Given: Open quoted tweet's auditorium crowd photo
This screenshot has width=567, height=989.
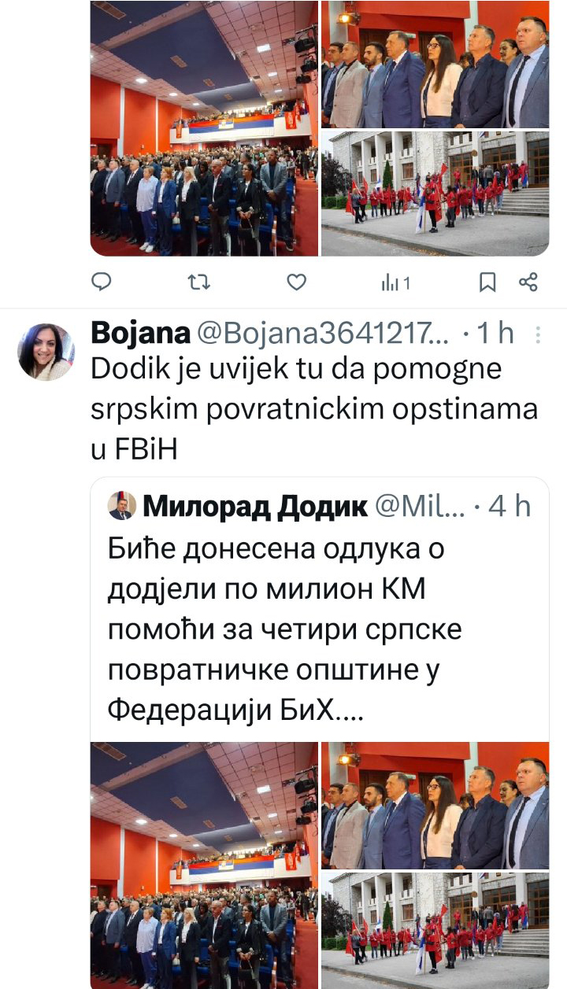Looking at the screenshot, I should point(205,865).
